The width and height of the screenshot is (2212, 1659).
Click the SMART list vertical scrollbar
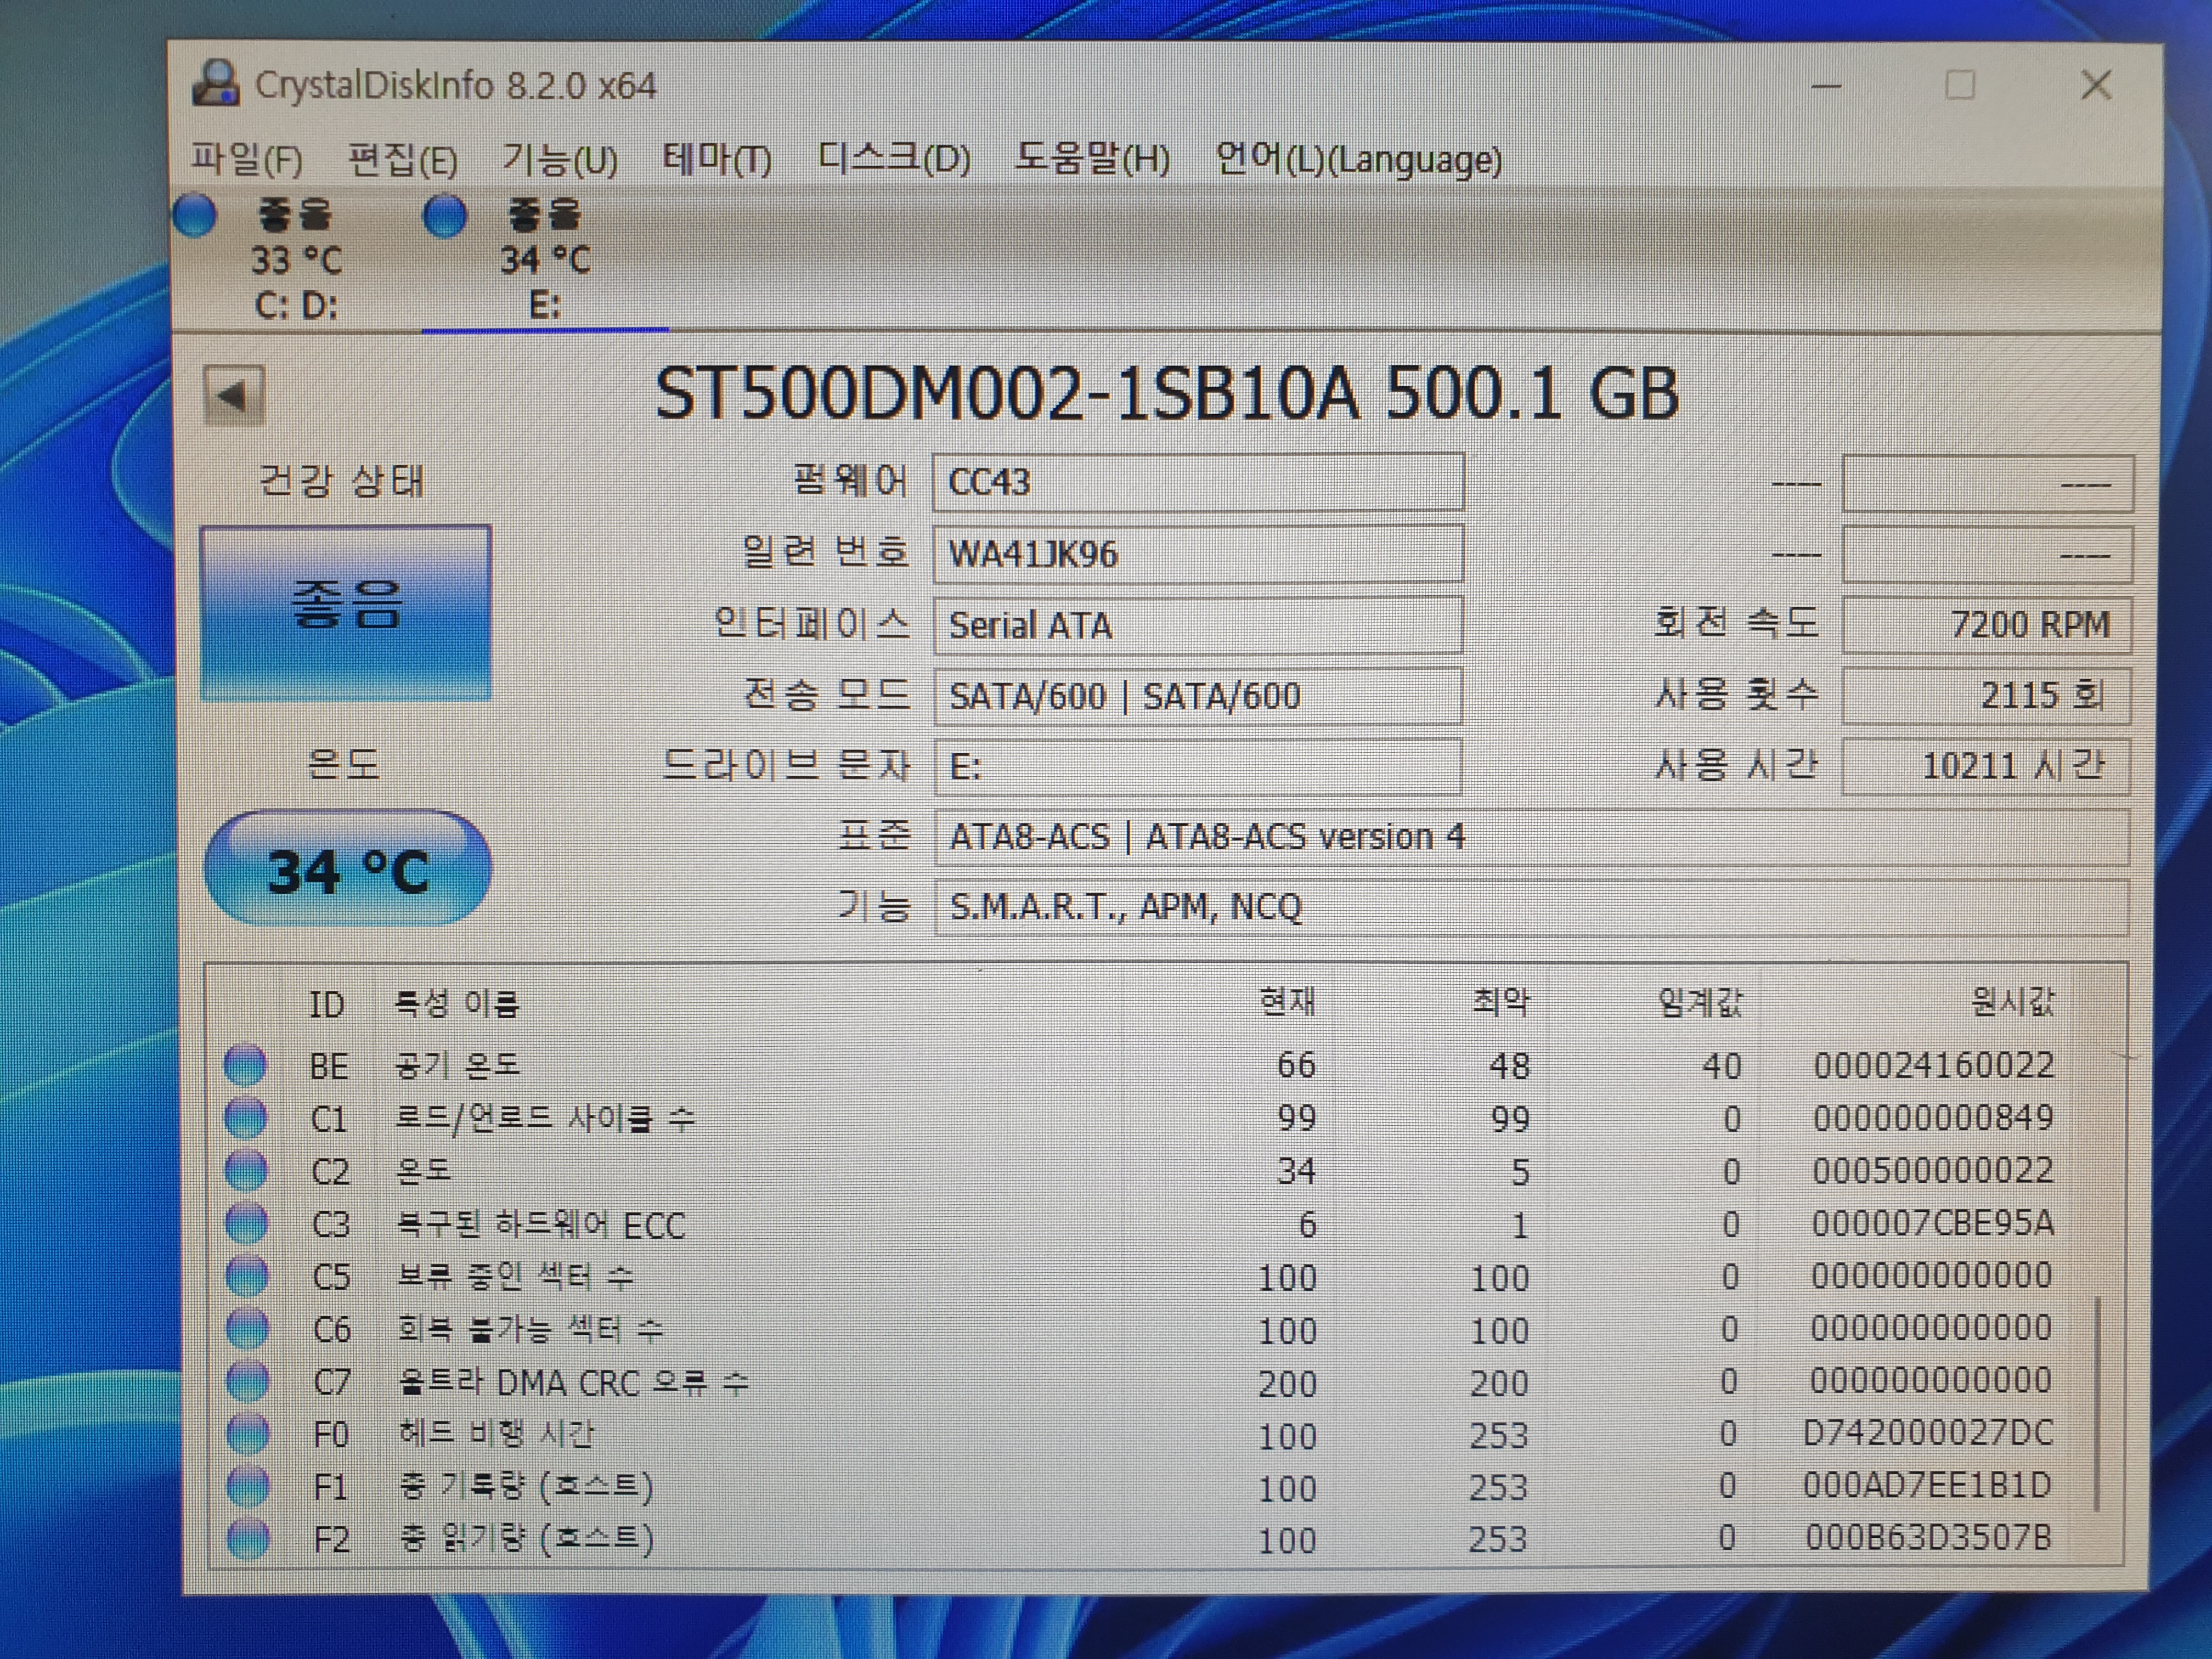click(x=2097, y=1403)
